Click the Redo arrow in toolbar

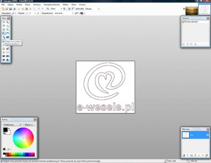(43, 9)
